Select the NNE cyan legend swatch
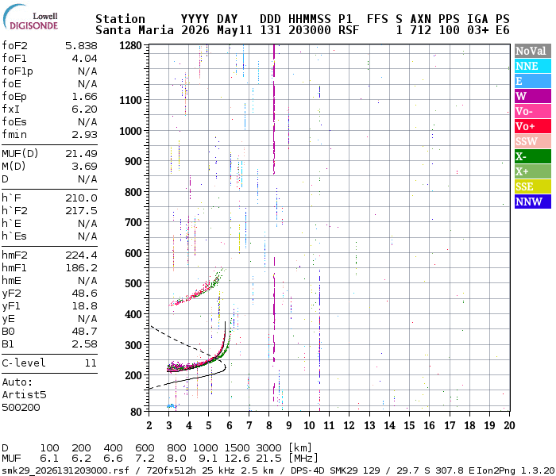 [533, 66]
